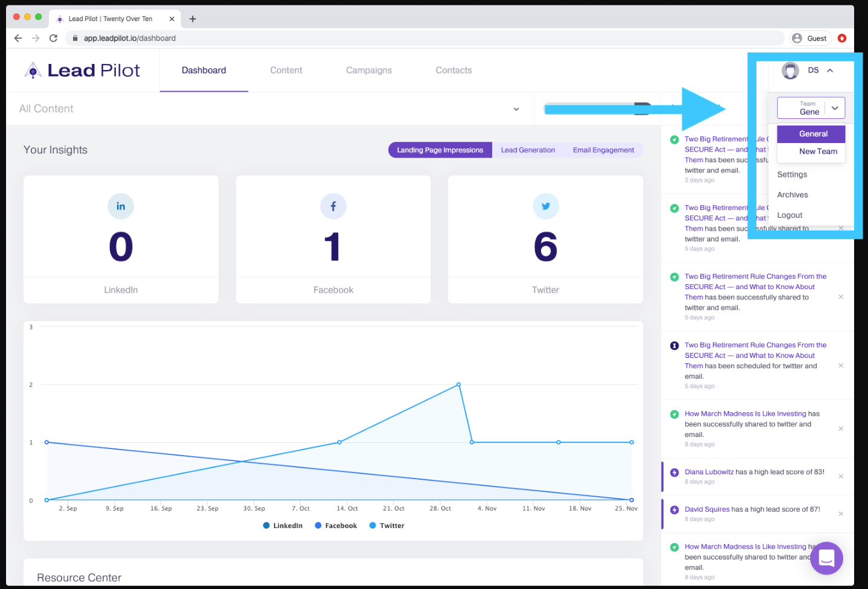Switch to the Dashboard tab
The image size is (868, 589).
point(204,71)
